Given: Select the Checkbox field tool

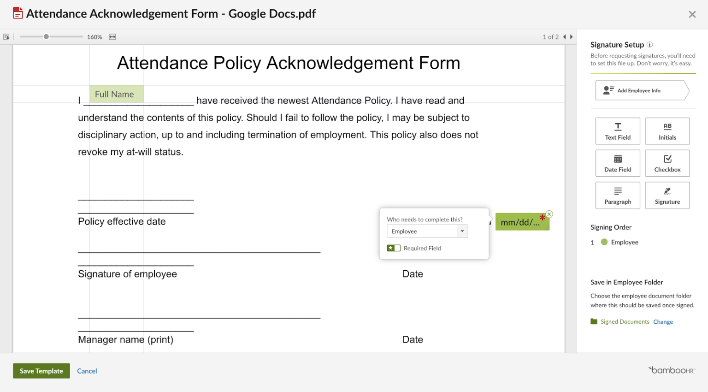Looking at the screenshot, I should (667, 163).
